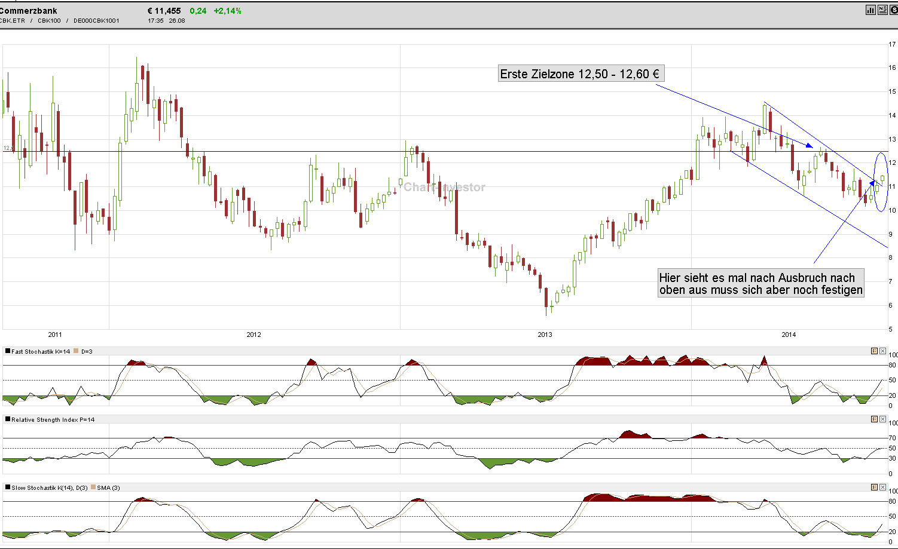The height and width of the screenshot is (549, 898).
Task: Click the price € 11,455
Action: [164, 11]
